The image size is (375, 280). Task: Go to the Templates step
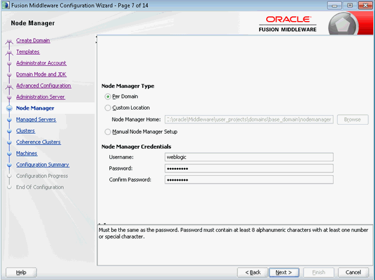coord(28,52)
